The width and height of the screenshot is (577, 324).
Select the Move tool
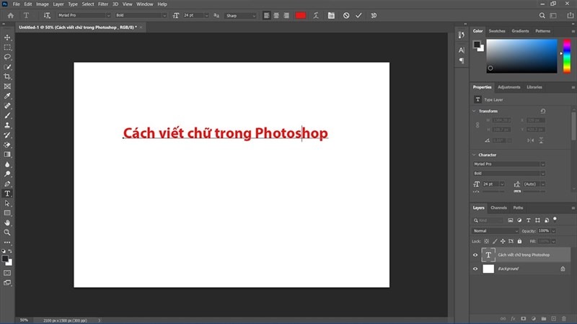pos(7,37)
